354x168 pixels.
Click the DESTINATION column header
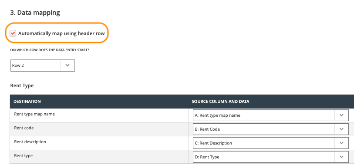click(27, 101)
